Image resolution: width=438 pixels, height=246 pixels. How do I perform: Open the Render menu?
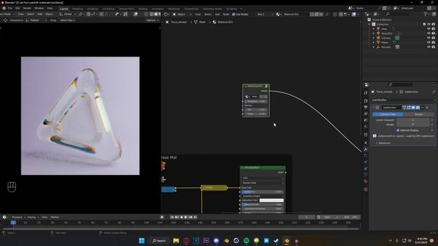[27, 8]
